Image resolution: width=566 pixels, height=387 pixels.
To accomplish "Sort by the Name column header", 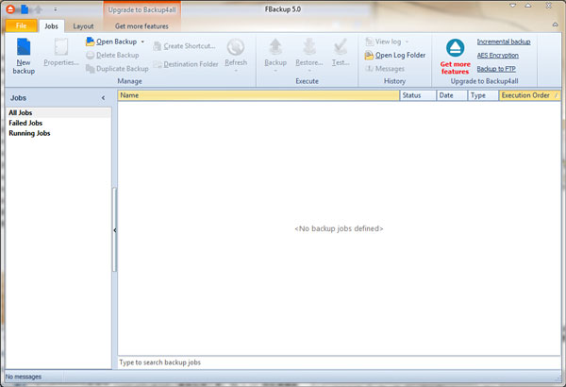I will coord(258,95).
